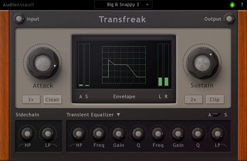
Task: Open the question mark help icon
Action: pyautogui.click(x=242, y=5)
